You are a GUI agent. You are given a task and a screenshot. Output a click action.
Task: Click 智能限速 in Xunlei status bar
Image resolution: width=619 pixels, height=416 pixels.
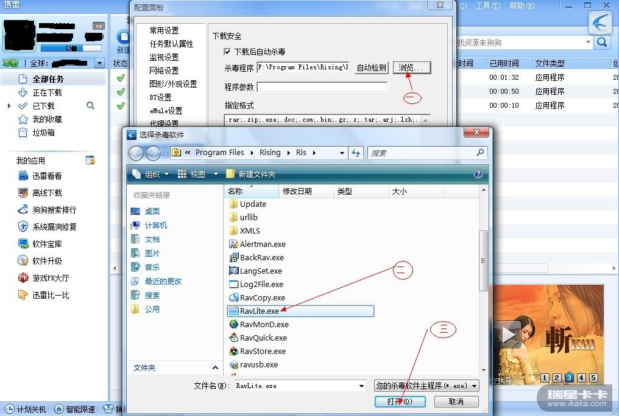[x=75, y=409]
